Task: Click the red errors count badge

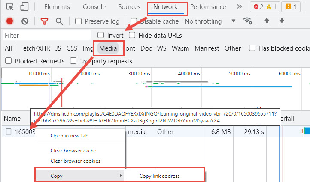Action: coord(258,7)
